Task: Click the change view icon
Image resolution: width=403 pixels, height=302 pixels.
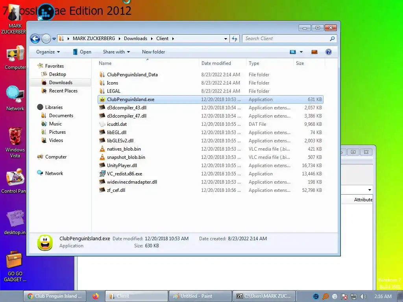Action: pos(293,52)
